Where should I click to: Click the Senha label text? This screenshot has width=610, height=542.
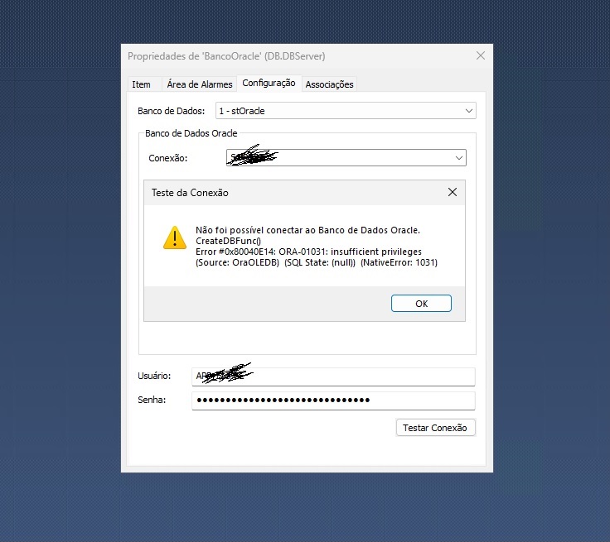(x=152, y=401)
